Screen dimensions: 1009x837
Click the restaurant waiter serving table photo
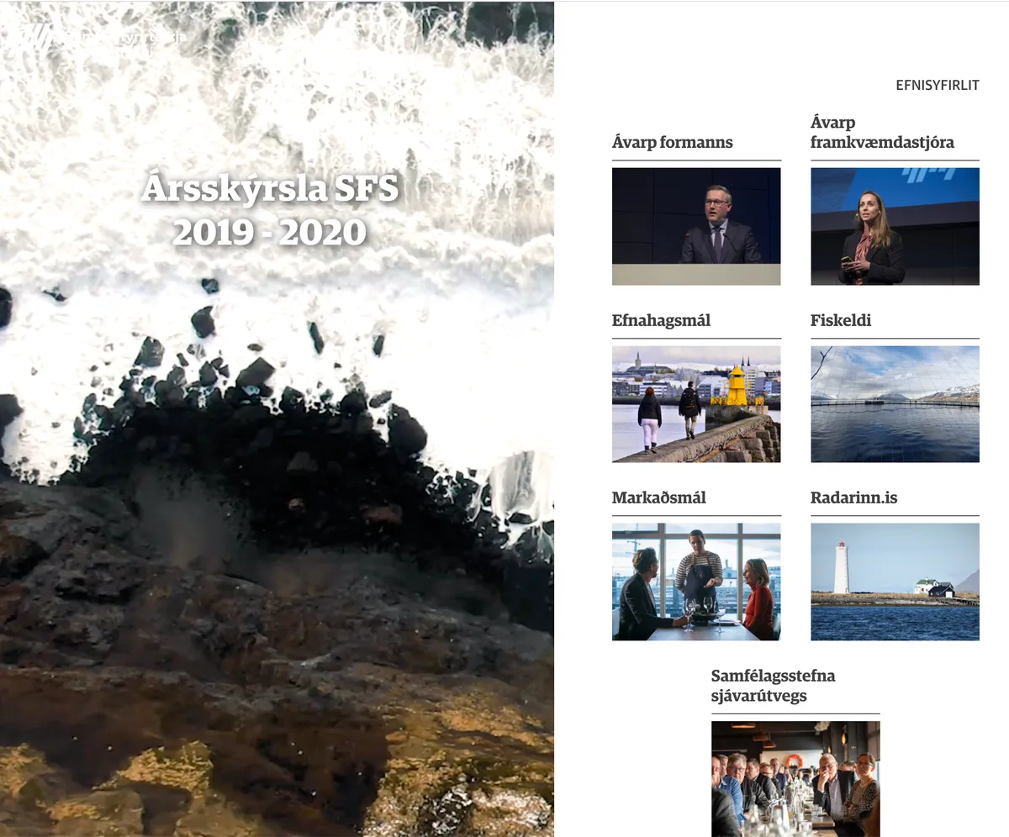click(x=696, y=582)
